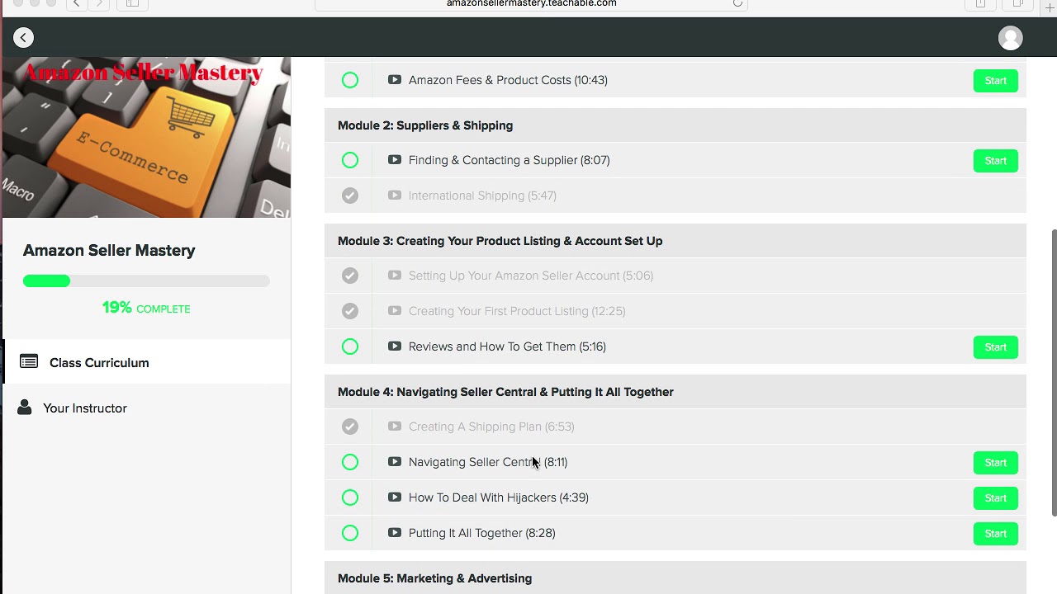This screenshot has height=594, width=1057.
Task: Start the How To Deal With Hijackers lecture
Action: pyautogui.click(x=995, y=498)
